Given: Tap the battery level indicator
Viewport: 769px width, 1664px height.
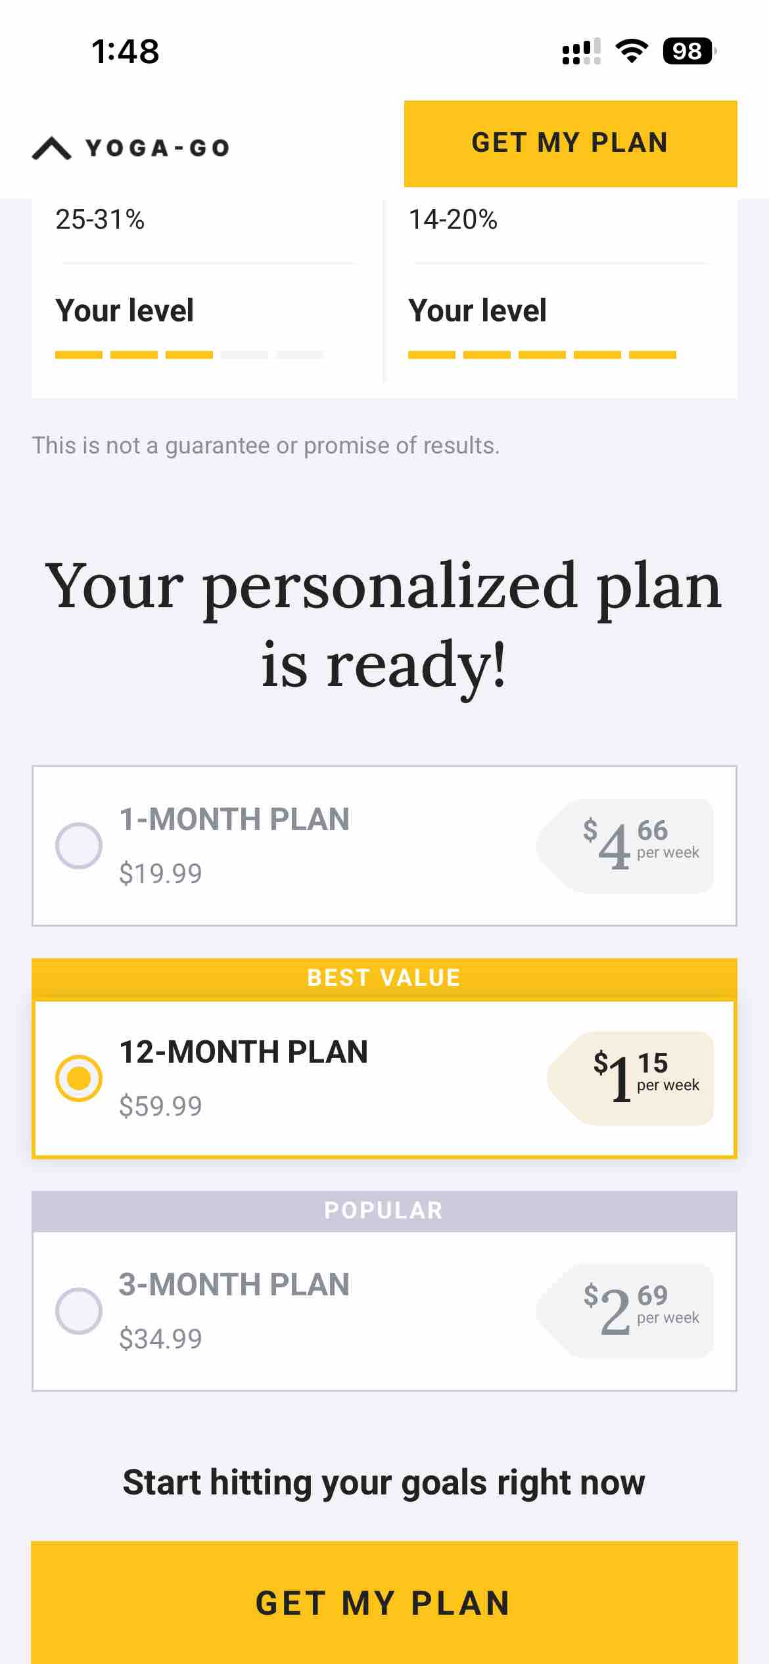Looking at the screenshot, I should [x=688, y=51].
